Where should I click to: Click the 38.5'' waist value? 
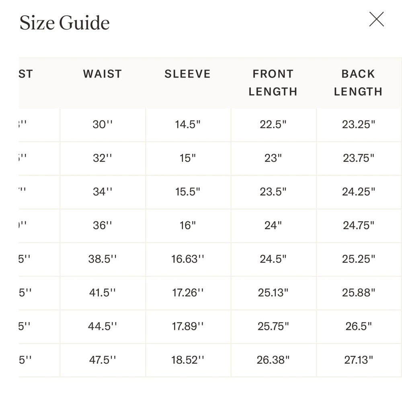pos(103,259)
